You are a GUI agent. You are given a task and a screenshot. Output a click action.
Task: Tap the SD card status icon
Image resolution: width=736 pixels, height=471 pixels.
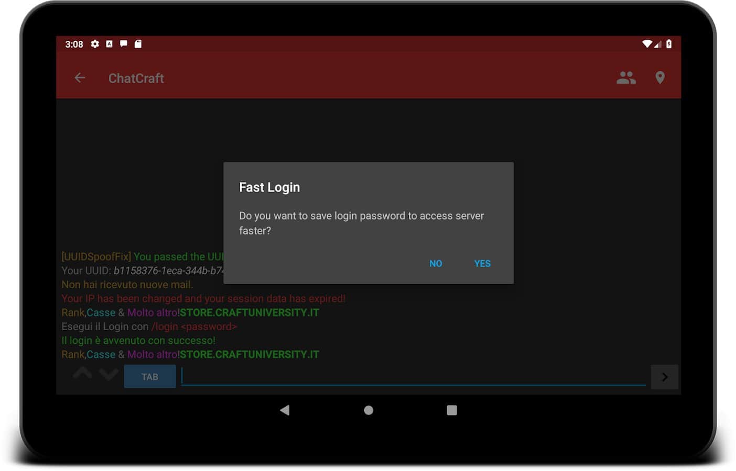click(x=138, y=44)
